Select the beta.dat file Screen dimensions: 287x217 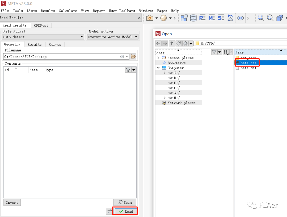248,68
